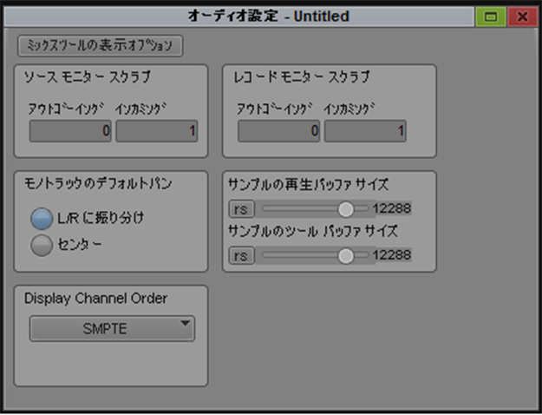Viewport: 542px width, 415px height.
Task: Click the 12288 playback buffer value
Action: coord(392,208)
